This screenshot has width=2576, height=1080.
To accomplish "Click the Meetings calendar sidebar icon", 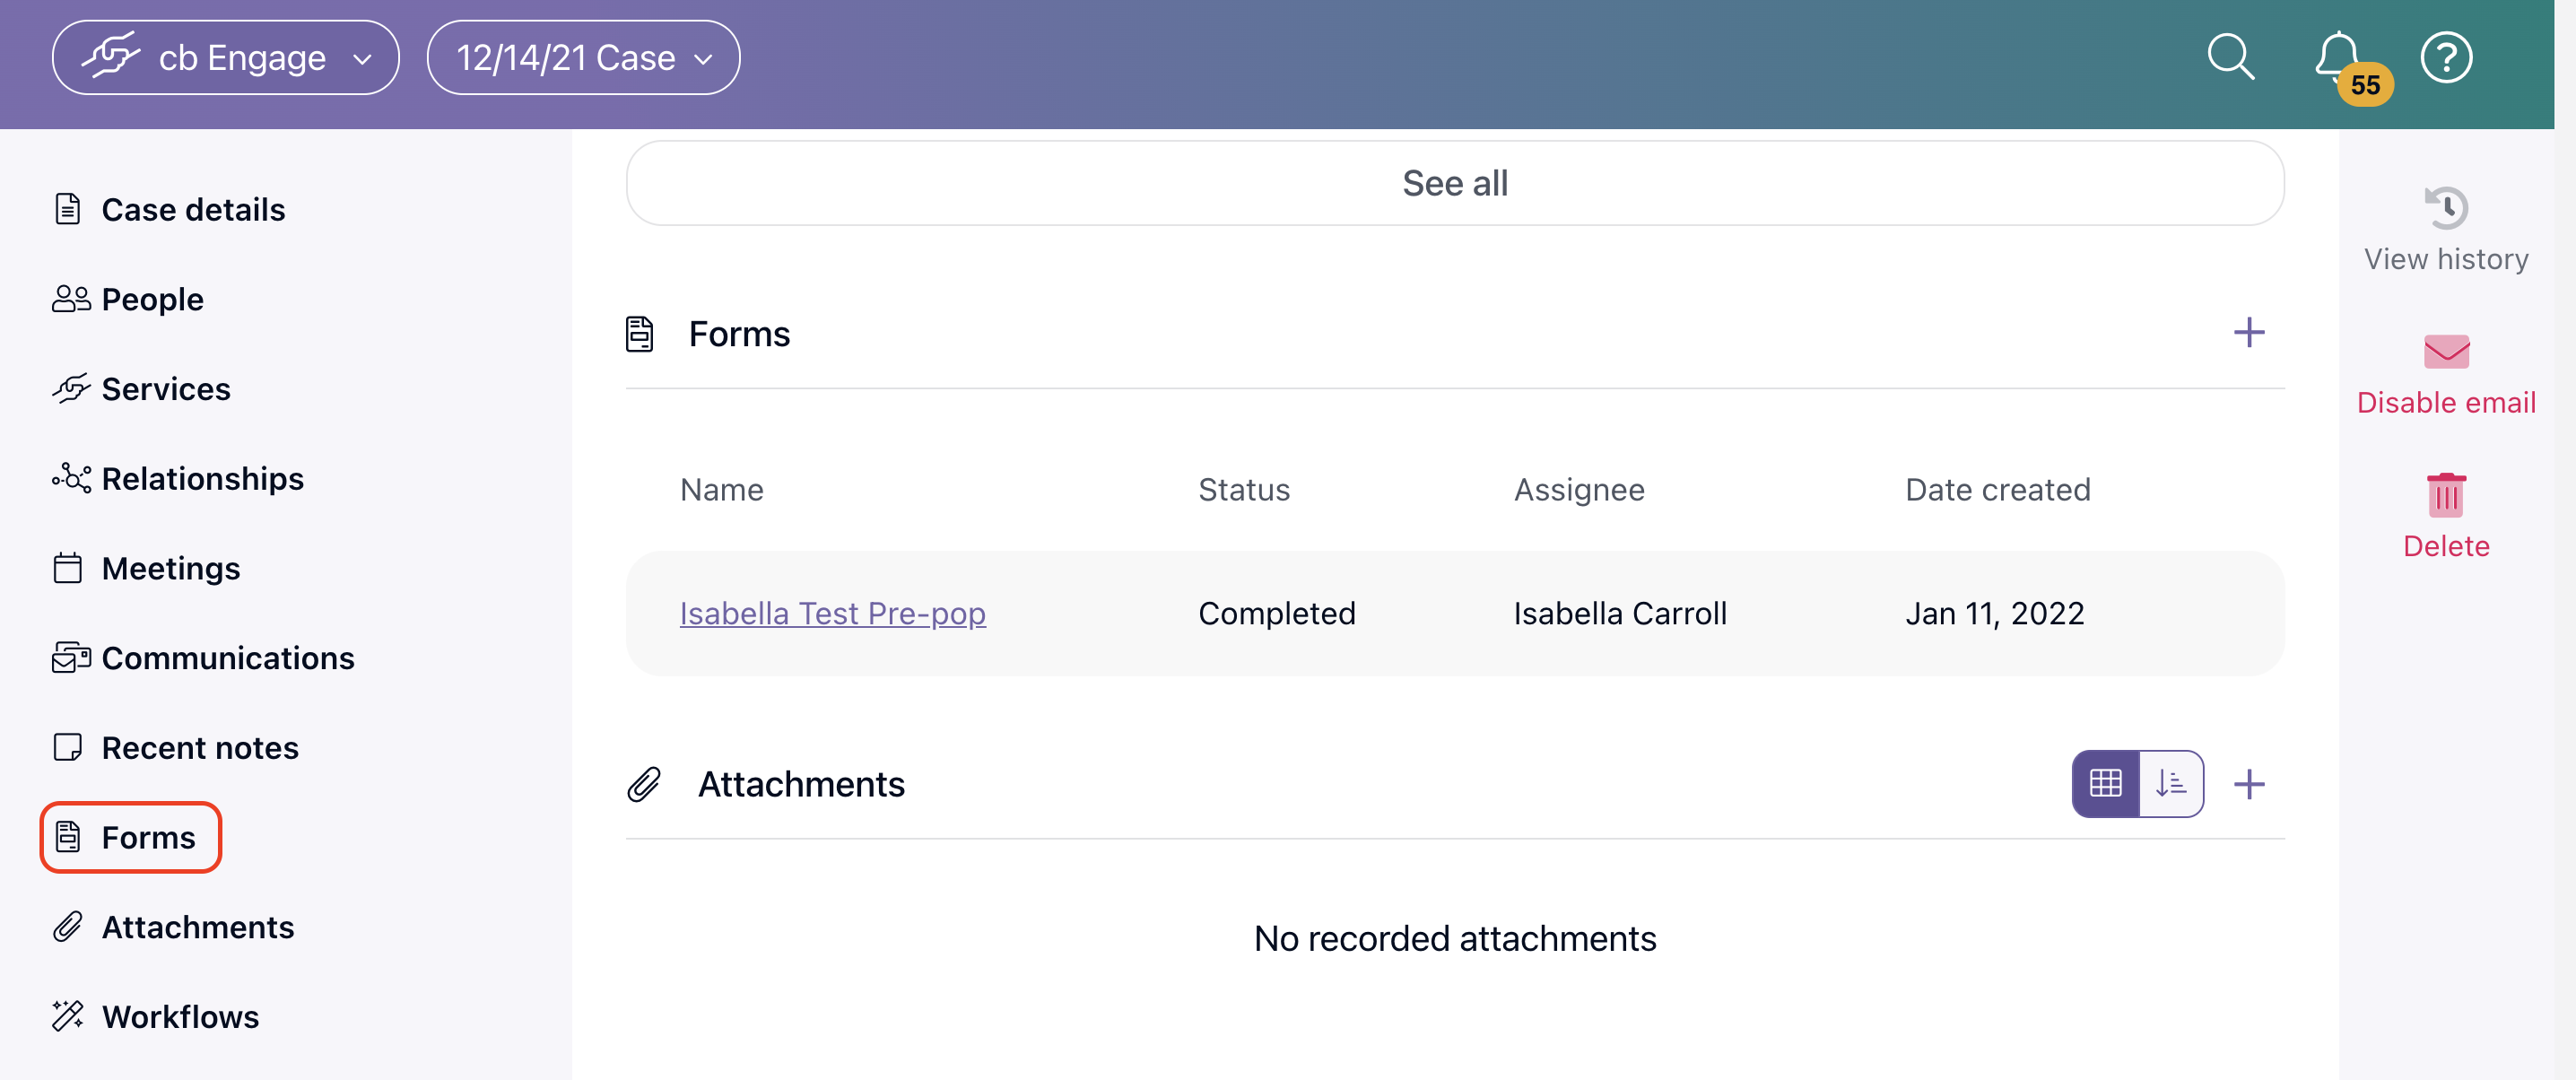I will click(67, 568).
